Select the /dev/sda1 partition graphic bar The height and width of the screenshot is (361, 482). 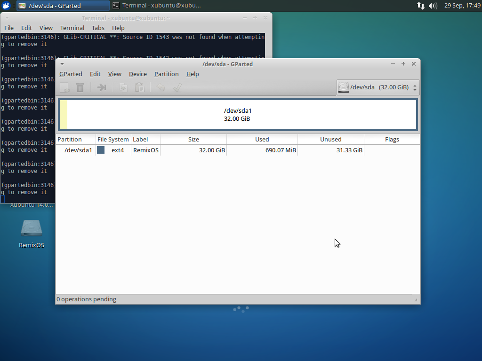click(237, 115)
